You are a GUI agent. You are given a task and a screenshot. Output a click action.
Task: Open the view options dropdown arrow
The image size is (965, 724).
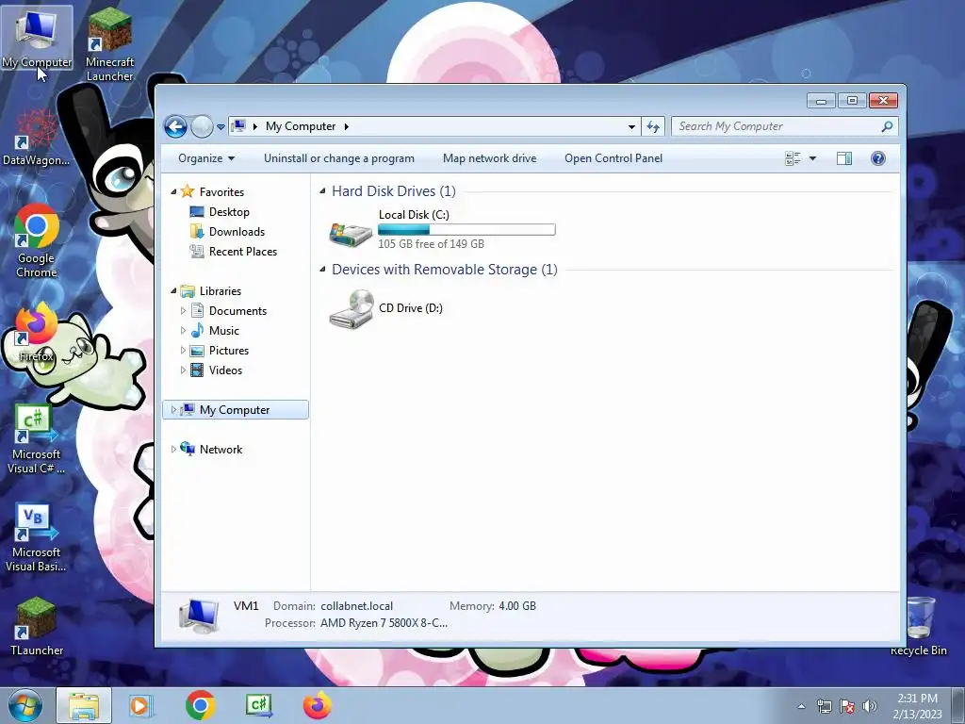[x=812, y=158]
